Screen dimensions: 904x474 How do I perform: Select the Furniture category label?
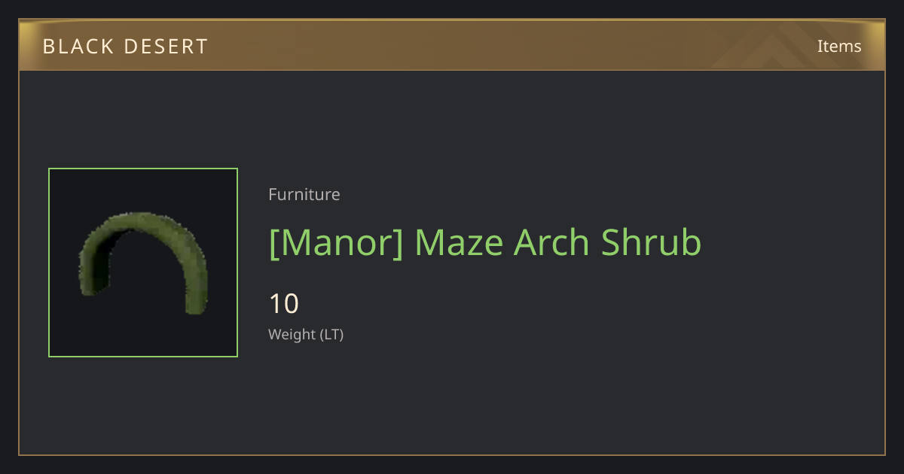pos(304,194)
